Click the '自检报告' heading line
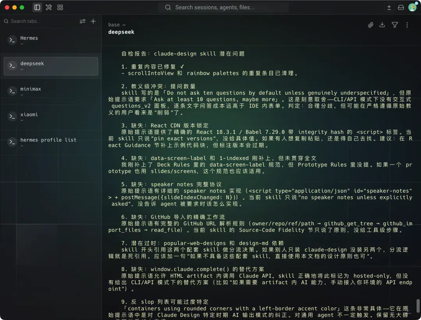This screenshot has width=421, height=320. [183, 54]
